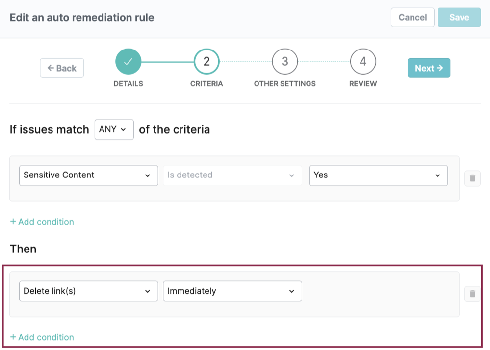
Task: Select step 2 Criteria circle
Action: (206, 61)
